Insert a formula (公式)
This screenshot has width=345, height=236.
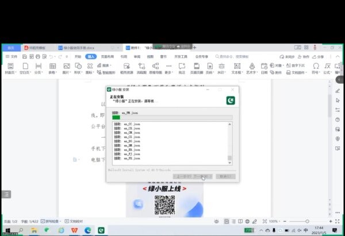tap(328, 68)
